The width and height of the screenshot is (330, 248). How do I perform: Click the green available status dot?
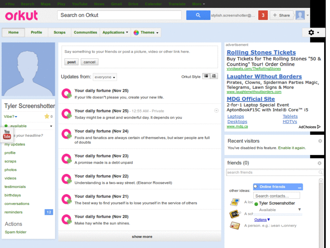tap(6, 126)
